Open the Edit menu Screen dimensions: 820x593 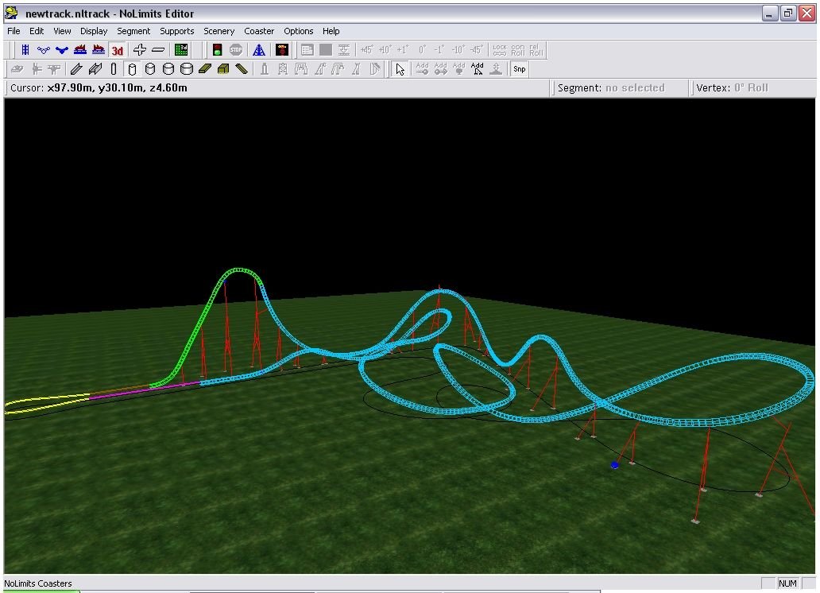point(37,32)
